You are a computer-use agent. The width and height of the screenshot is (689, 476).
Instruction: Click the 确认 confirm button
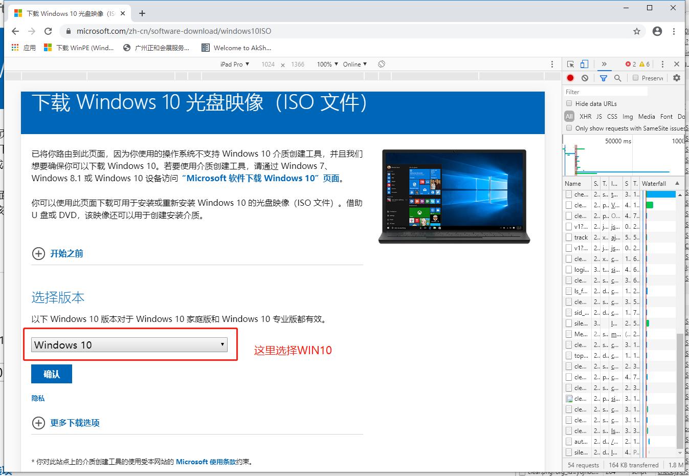(51, 374)
